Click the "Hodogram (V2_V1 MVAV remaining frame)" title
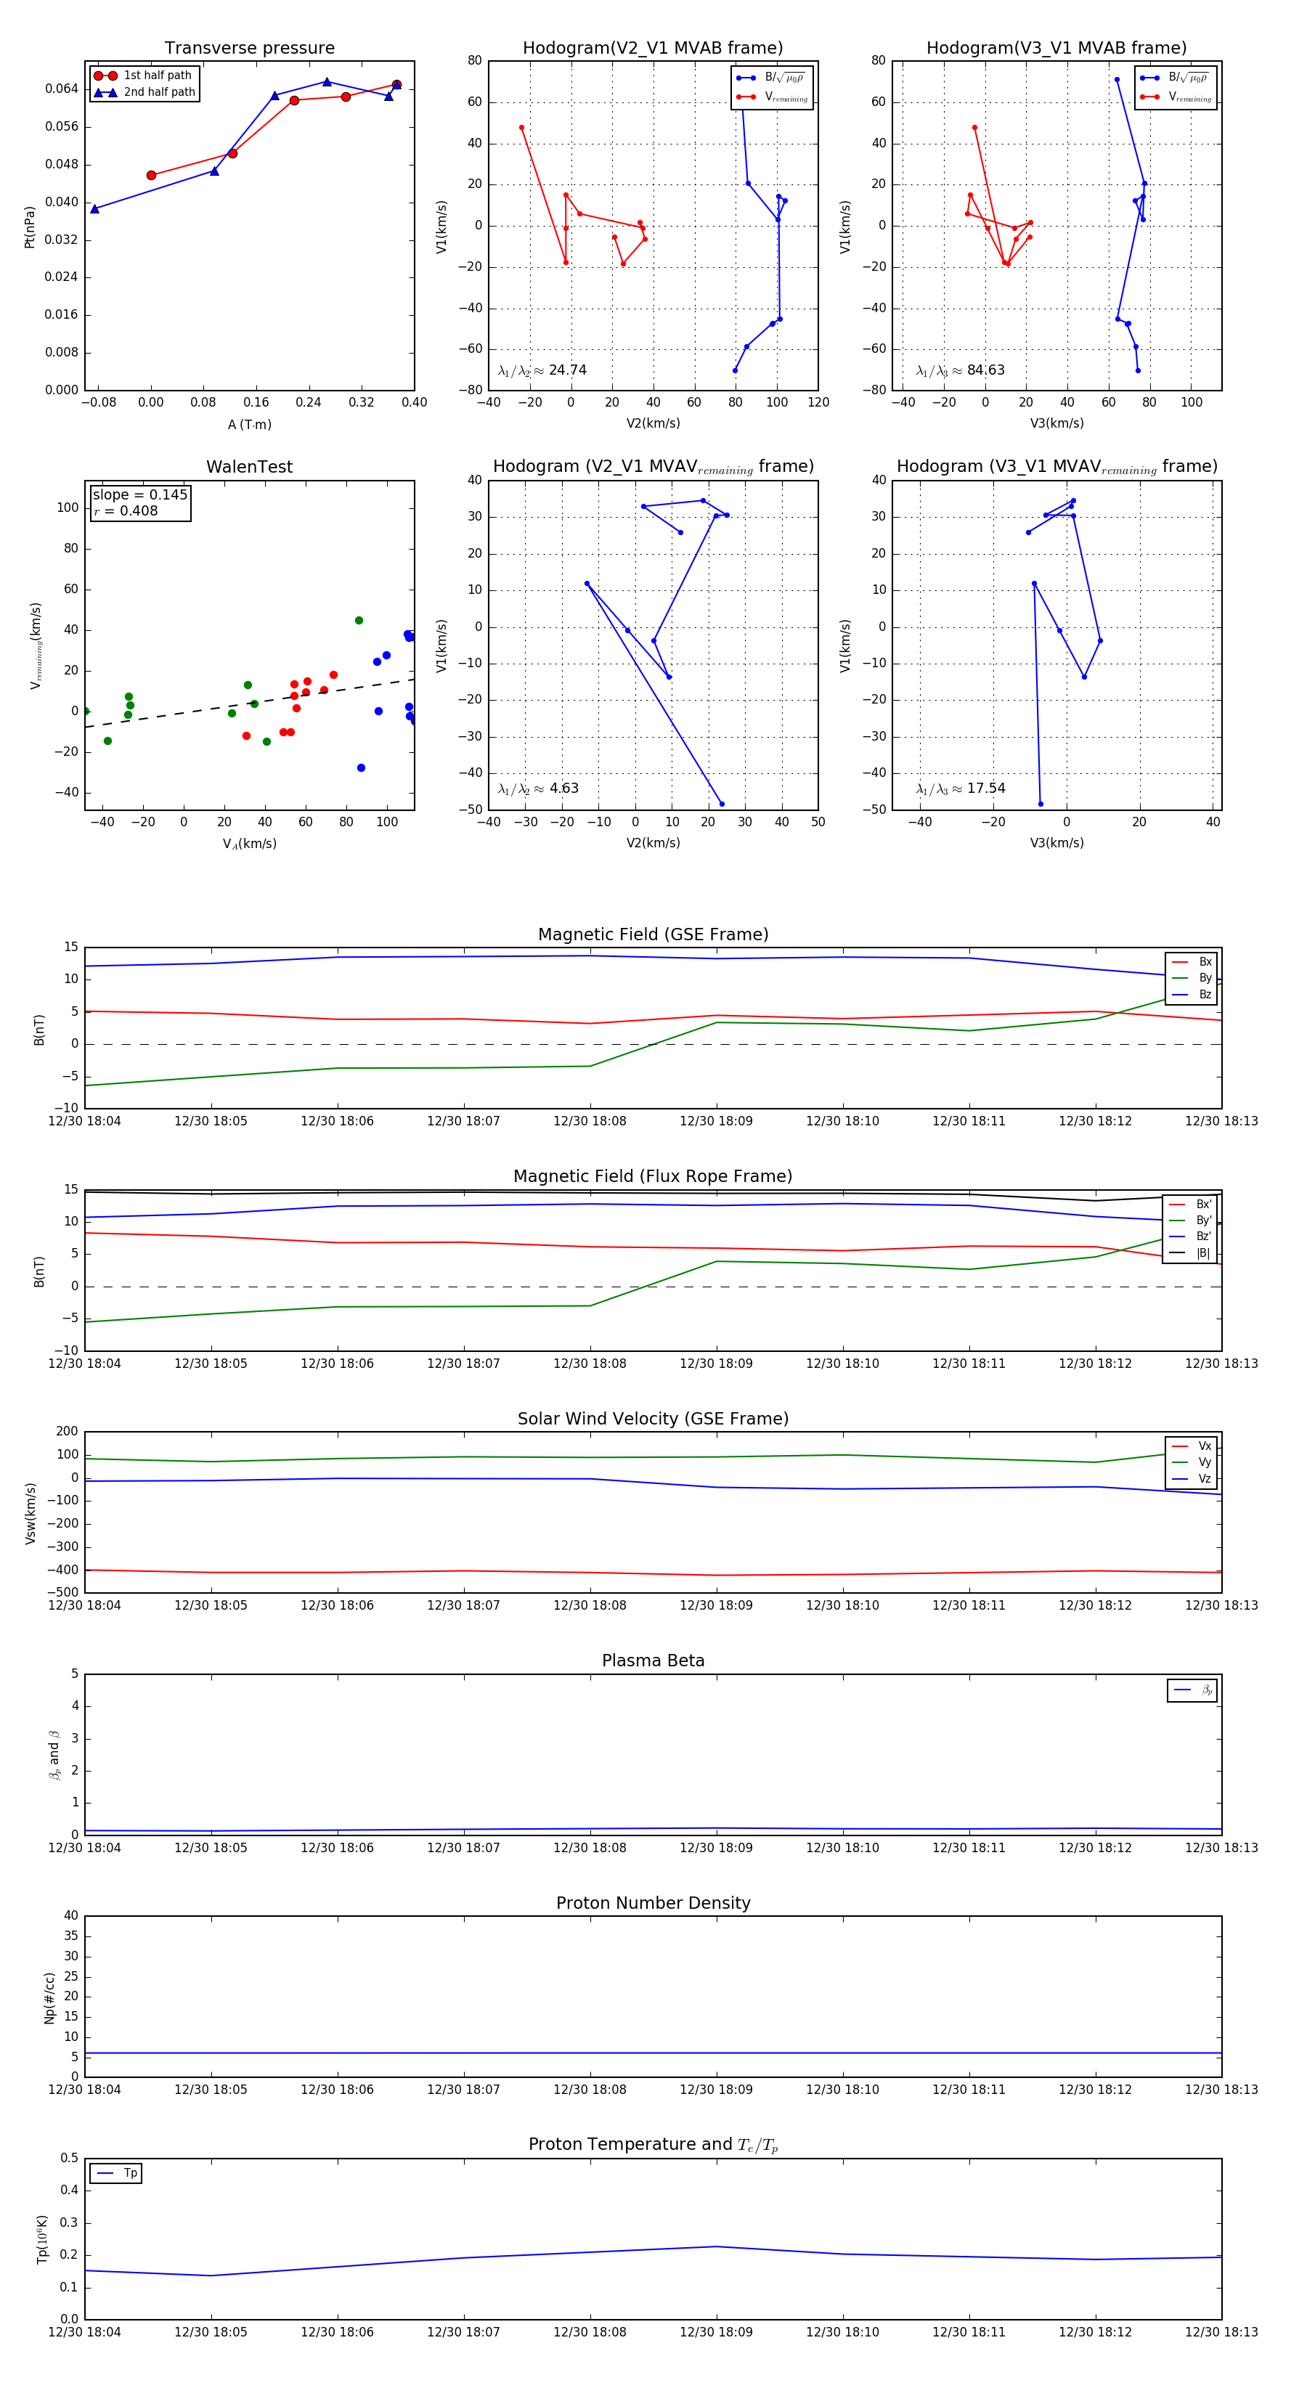The width and height of the screenshot is (1307, 2396). click(653, 467)
